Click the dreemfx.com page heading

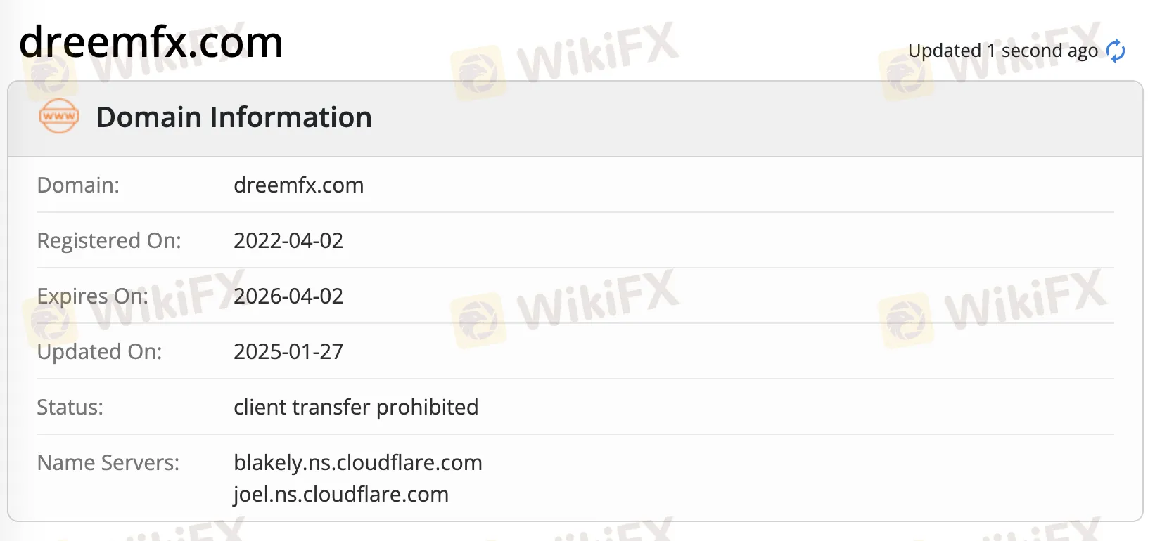151,42
